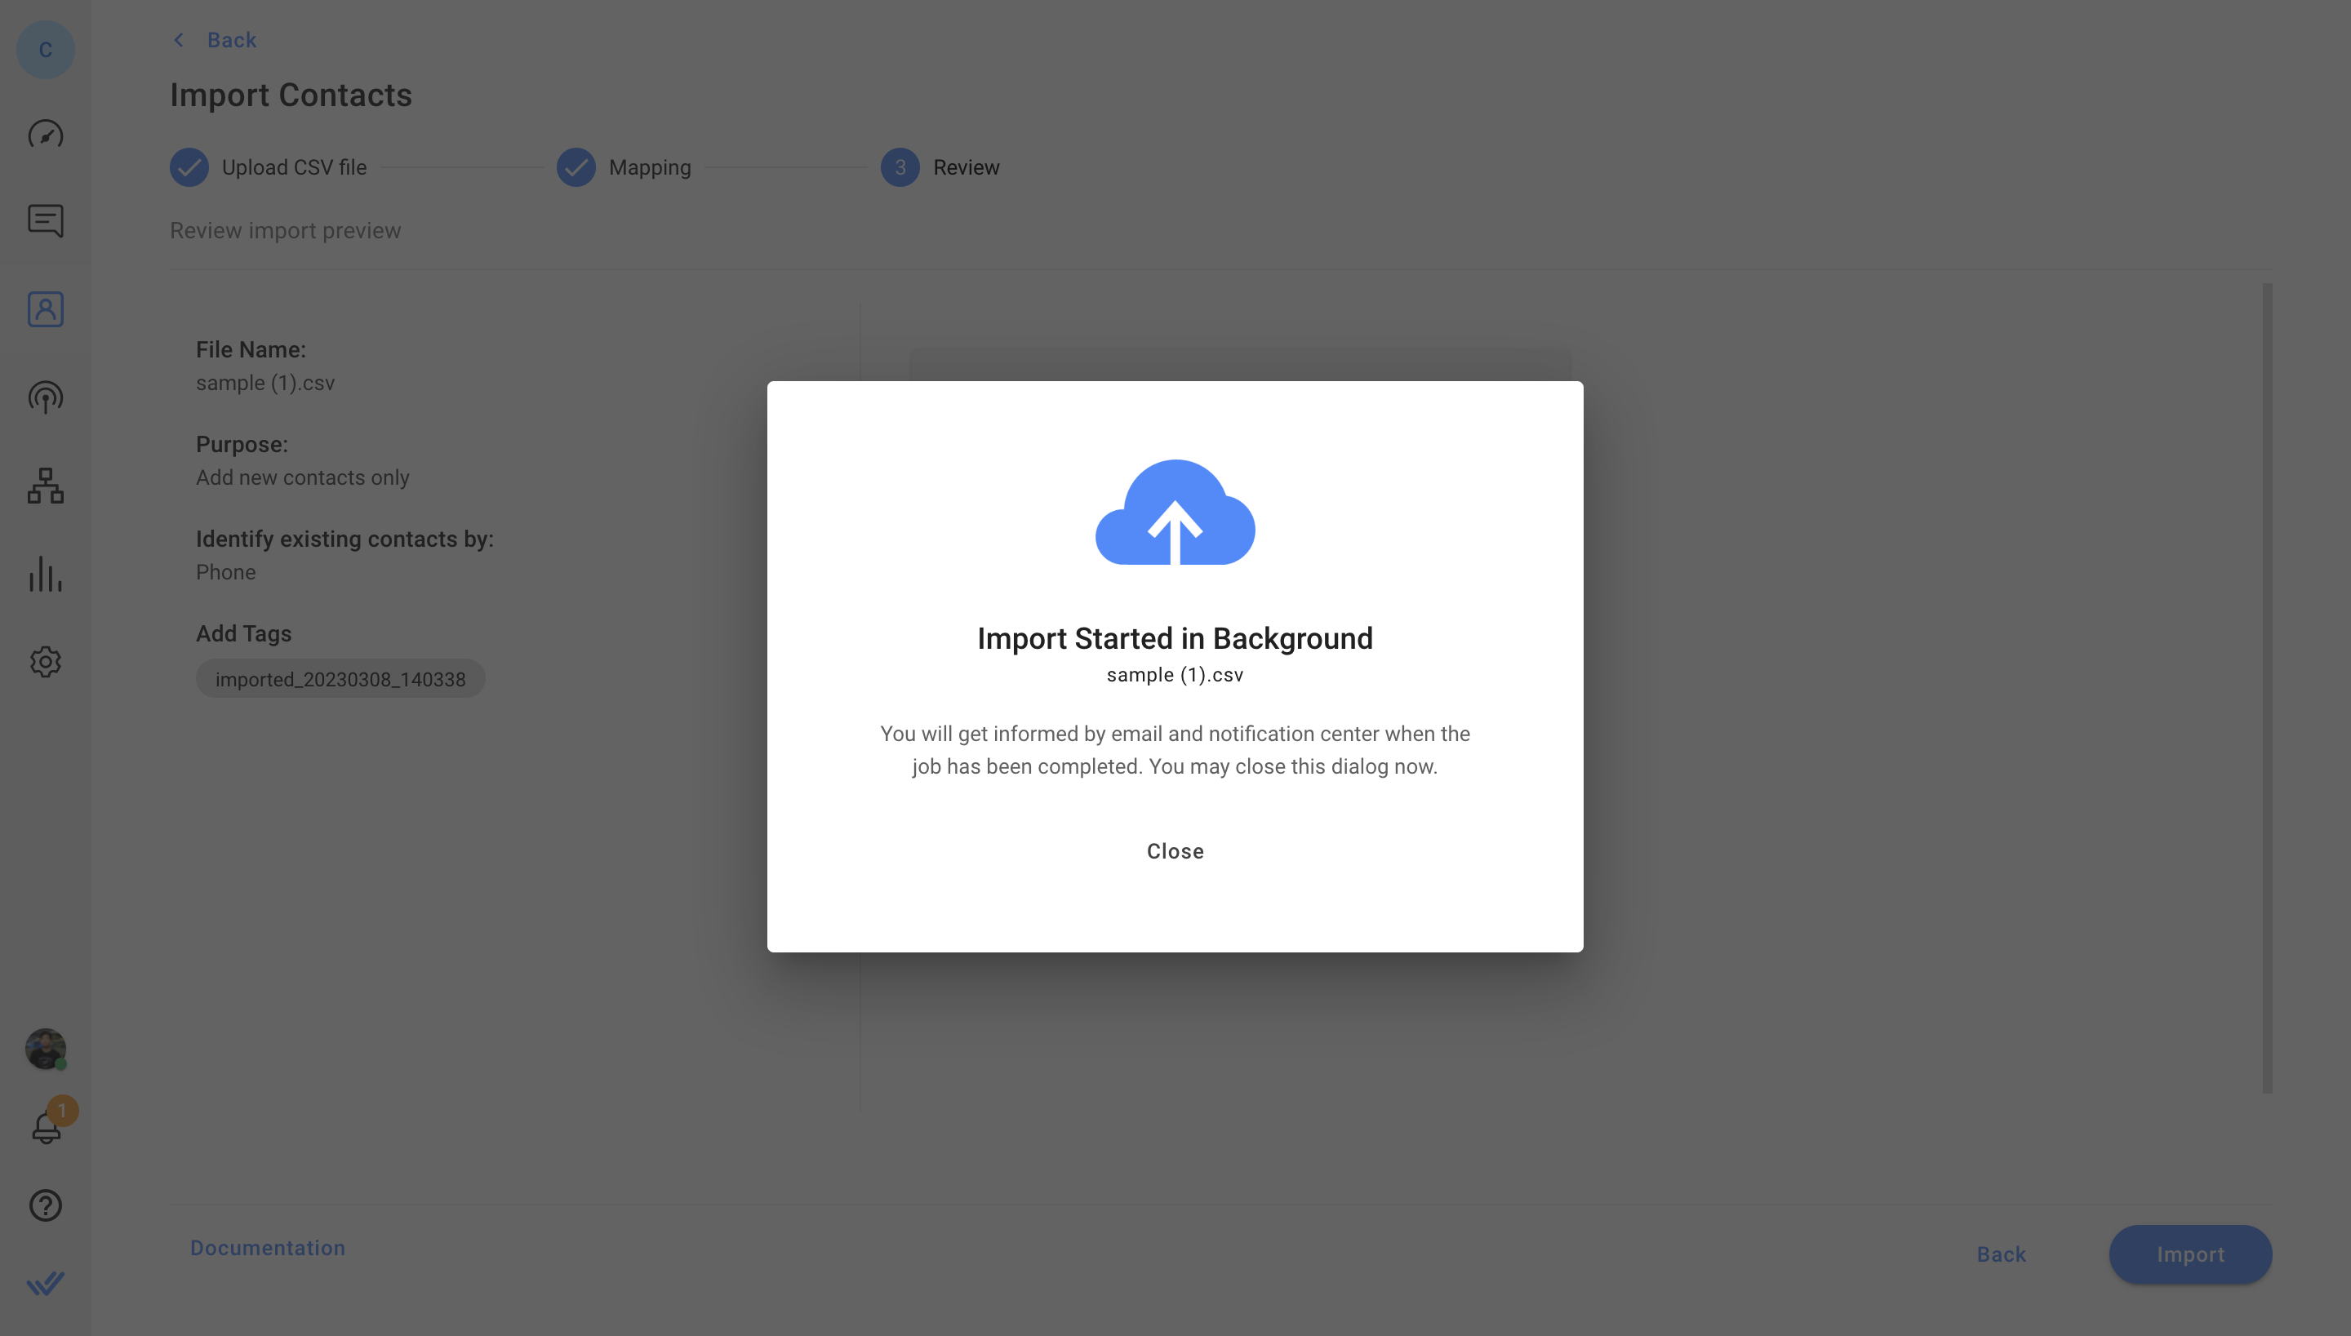Image resolution: width=2351 pixels, height=1336 pixels.
Task: Open the Messages chat icon
Action: [45, 220]
